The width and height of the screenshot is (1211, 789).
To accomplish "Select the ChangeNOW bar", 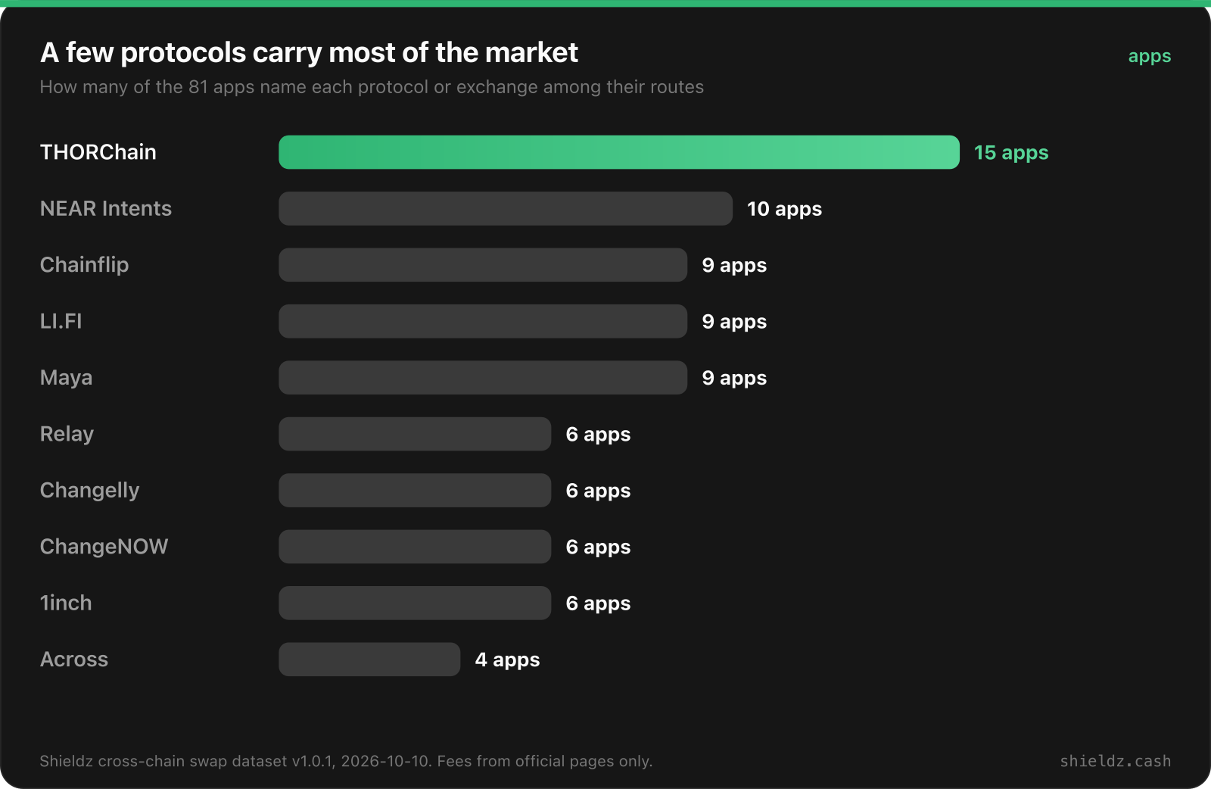I will [415, 547].
